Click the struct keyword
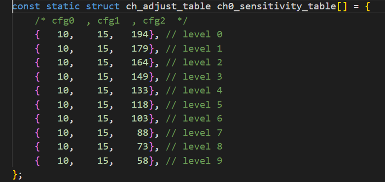385x182 pixels. 103,6
